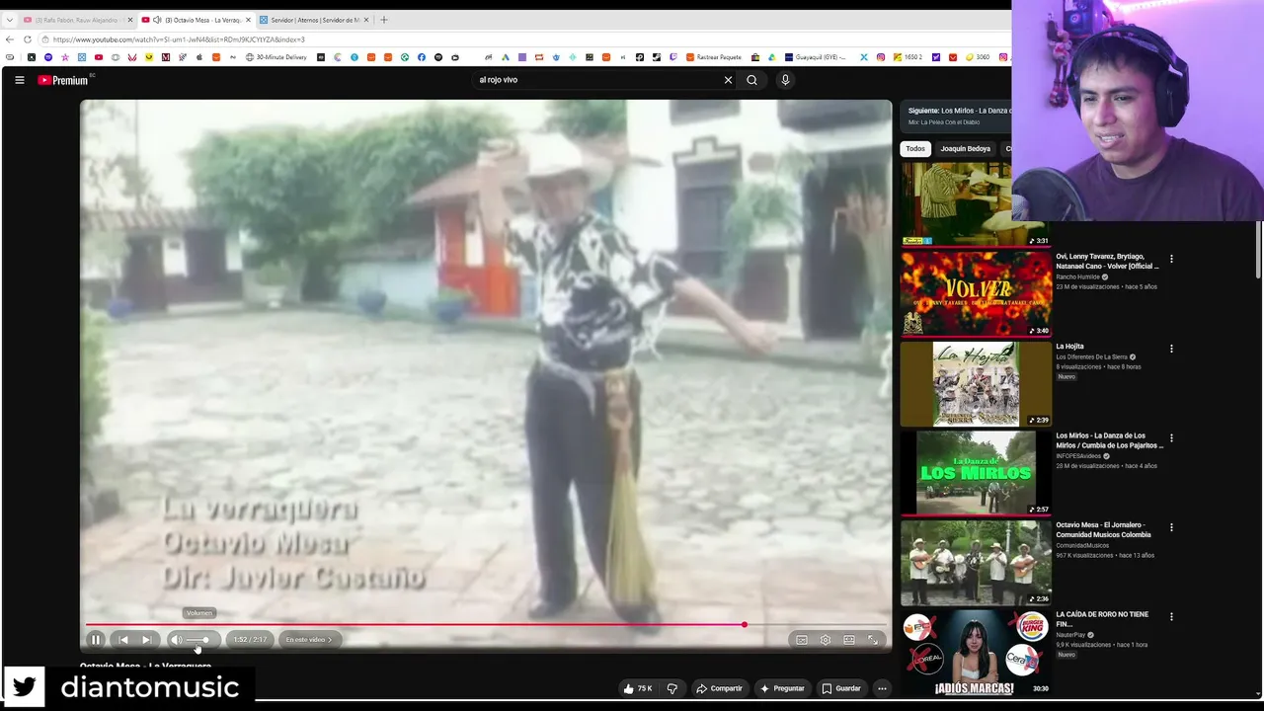Image resolution: width=1264 pixels, height=711 pixels.
Task: Select the 'Joaquín Bedoya' filter chip
Action: pyautogui.click(x=965, y=149)
